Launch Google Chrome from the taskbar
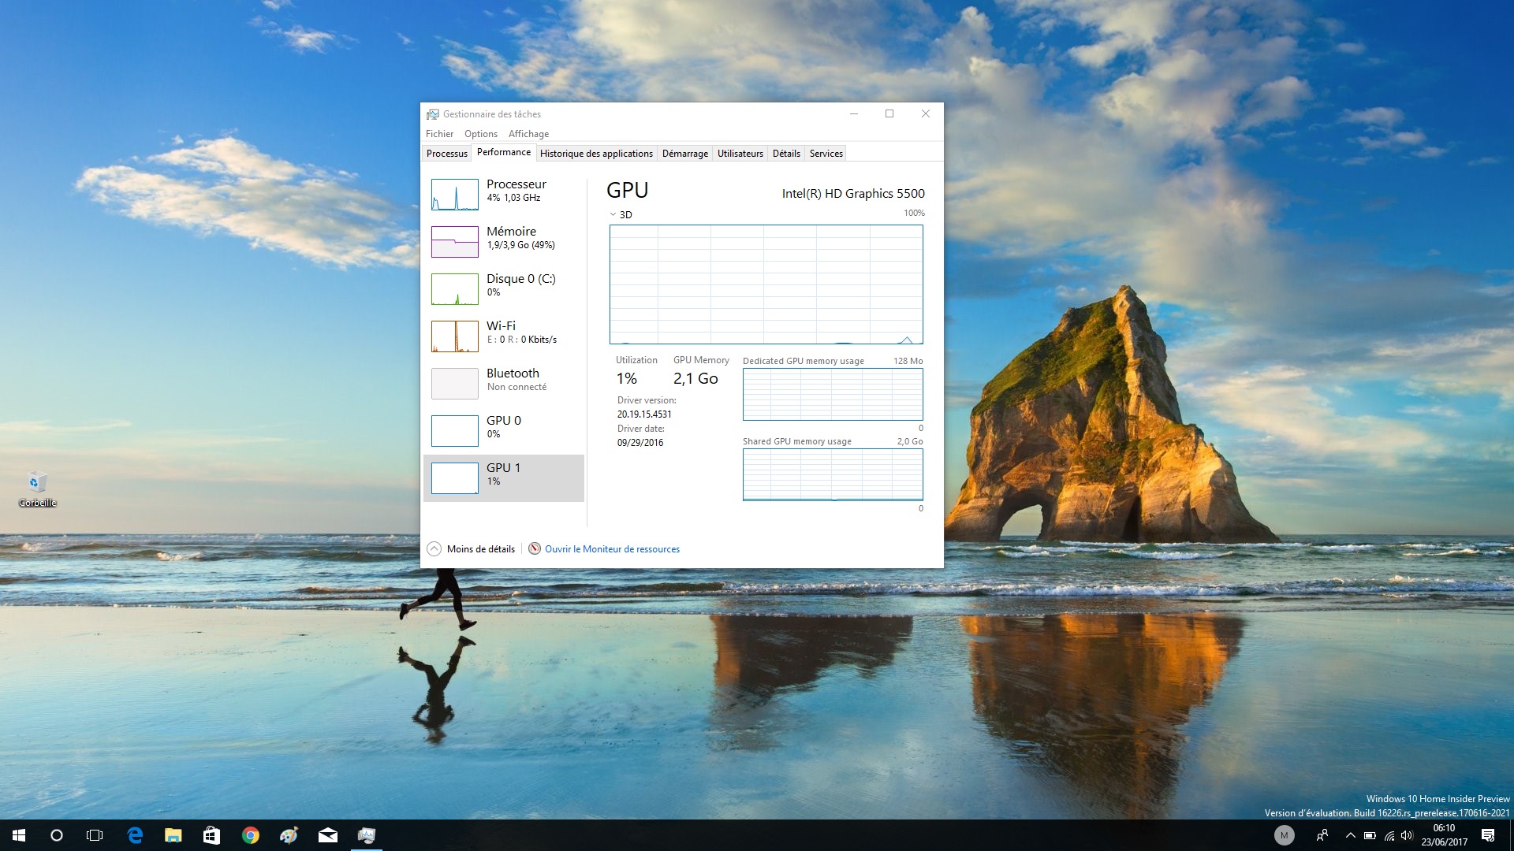Screen dimensions: 1514x851 pyautogui.click(x=251, y=835)
